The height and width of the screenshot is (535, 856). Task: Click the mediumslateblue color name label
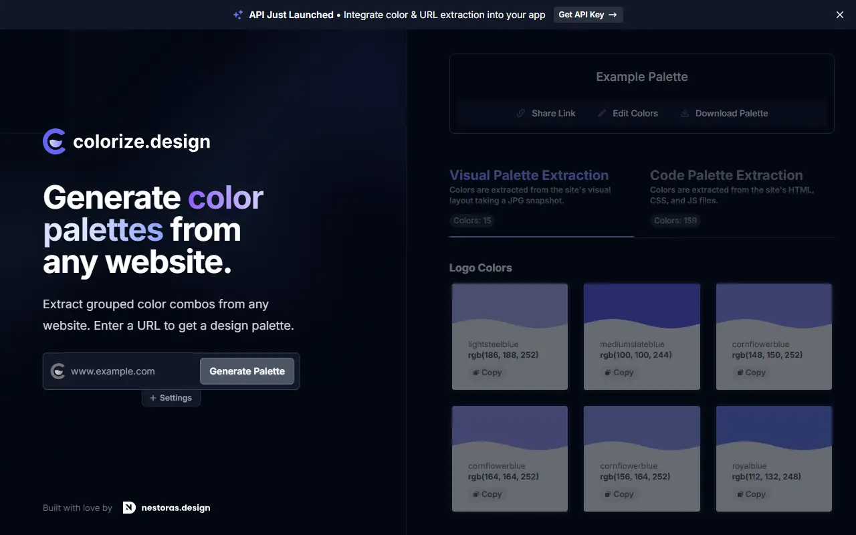click(x=633, y=345)
